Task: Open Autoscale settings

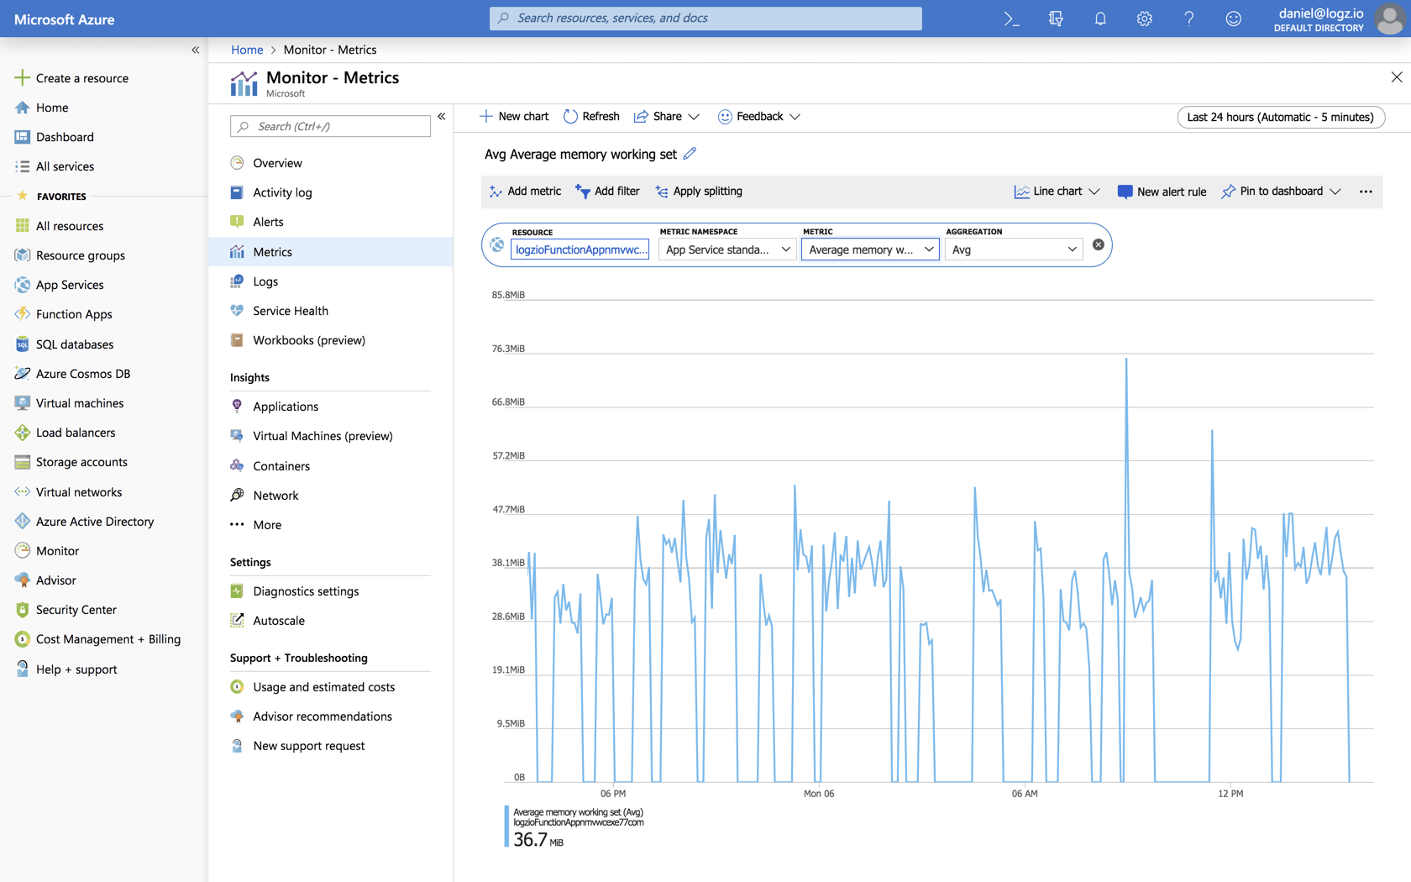Action: click(x=279, y=621)
